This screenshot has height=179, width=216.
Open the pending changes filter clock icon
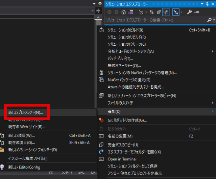point(141,12)
